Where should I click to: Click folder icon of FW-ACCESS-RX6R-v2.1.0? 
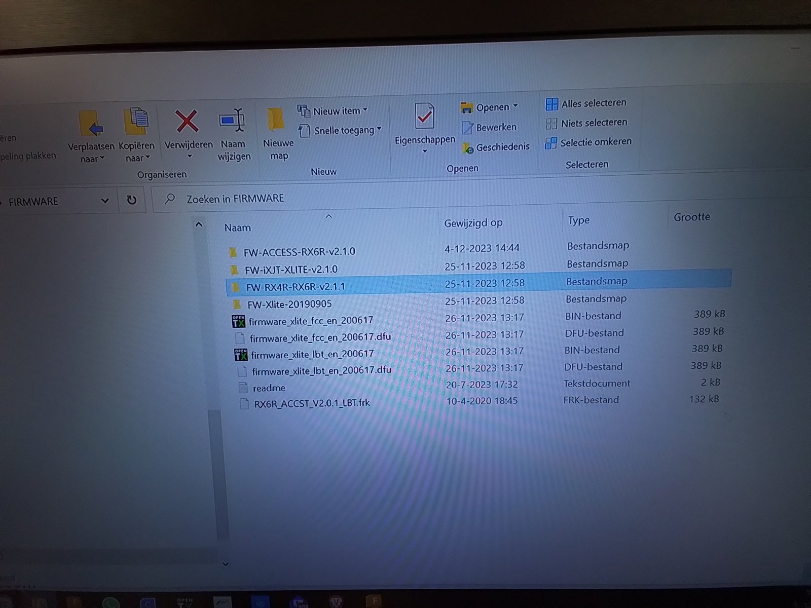233,252
